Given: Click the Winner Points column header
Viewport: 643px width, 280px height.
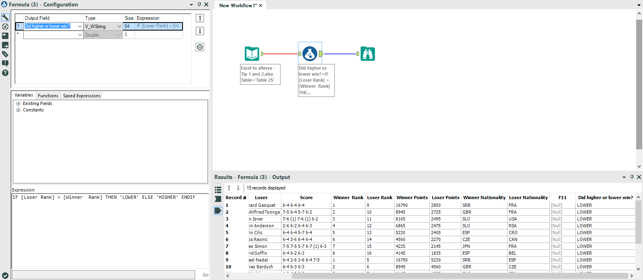Looking at the screenshot, I should coord(412,198).
